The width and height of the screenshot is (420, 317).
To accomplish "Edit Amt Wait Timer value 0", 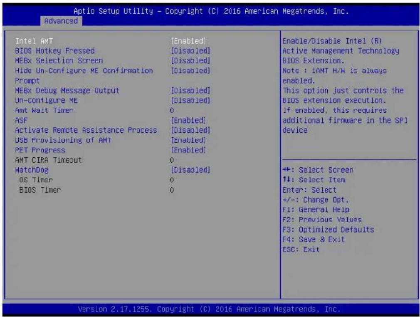I will tap(172, 110).
